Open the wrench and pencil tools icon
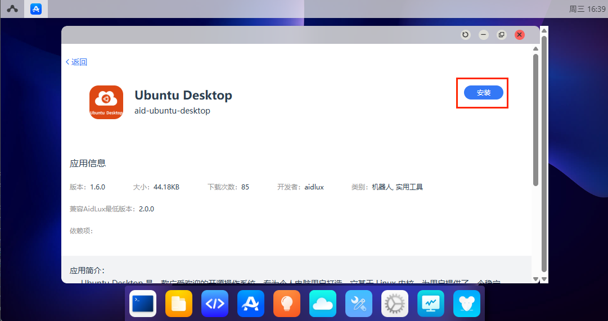This screenshot has width=608, height=321. [359, 304]
